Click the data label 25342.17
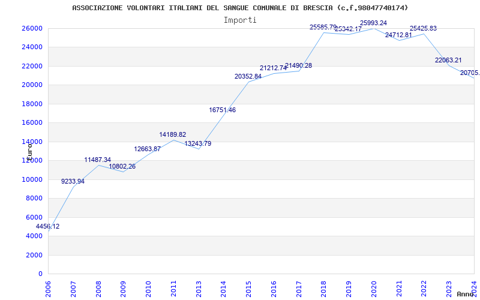 (x=349, y=29)
